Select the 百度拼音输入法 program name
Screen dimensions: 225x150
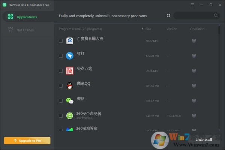tap(90, 39)
